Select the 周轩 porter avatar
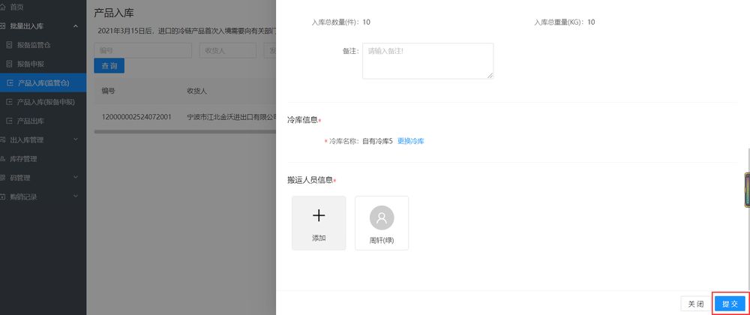Screen dimensions: 750x315 tap(382, 217)
